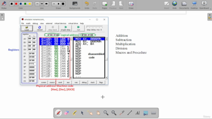Click the flags button in emulator
Screen dimensions: 212x119
click(101, 82)
